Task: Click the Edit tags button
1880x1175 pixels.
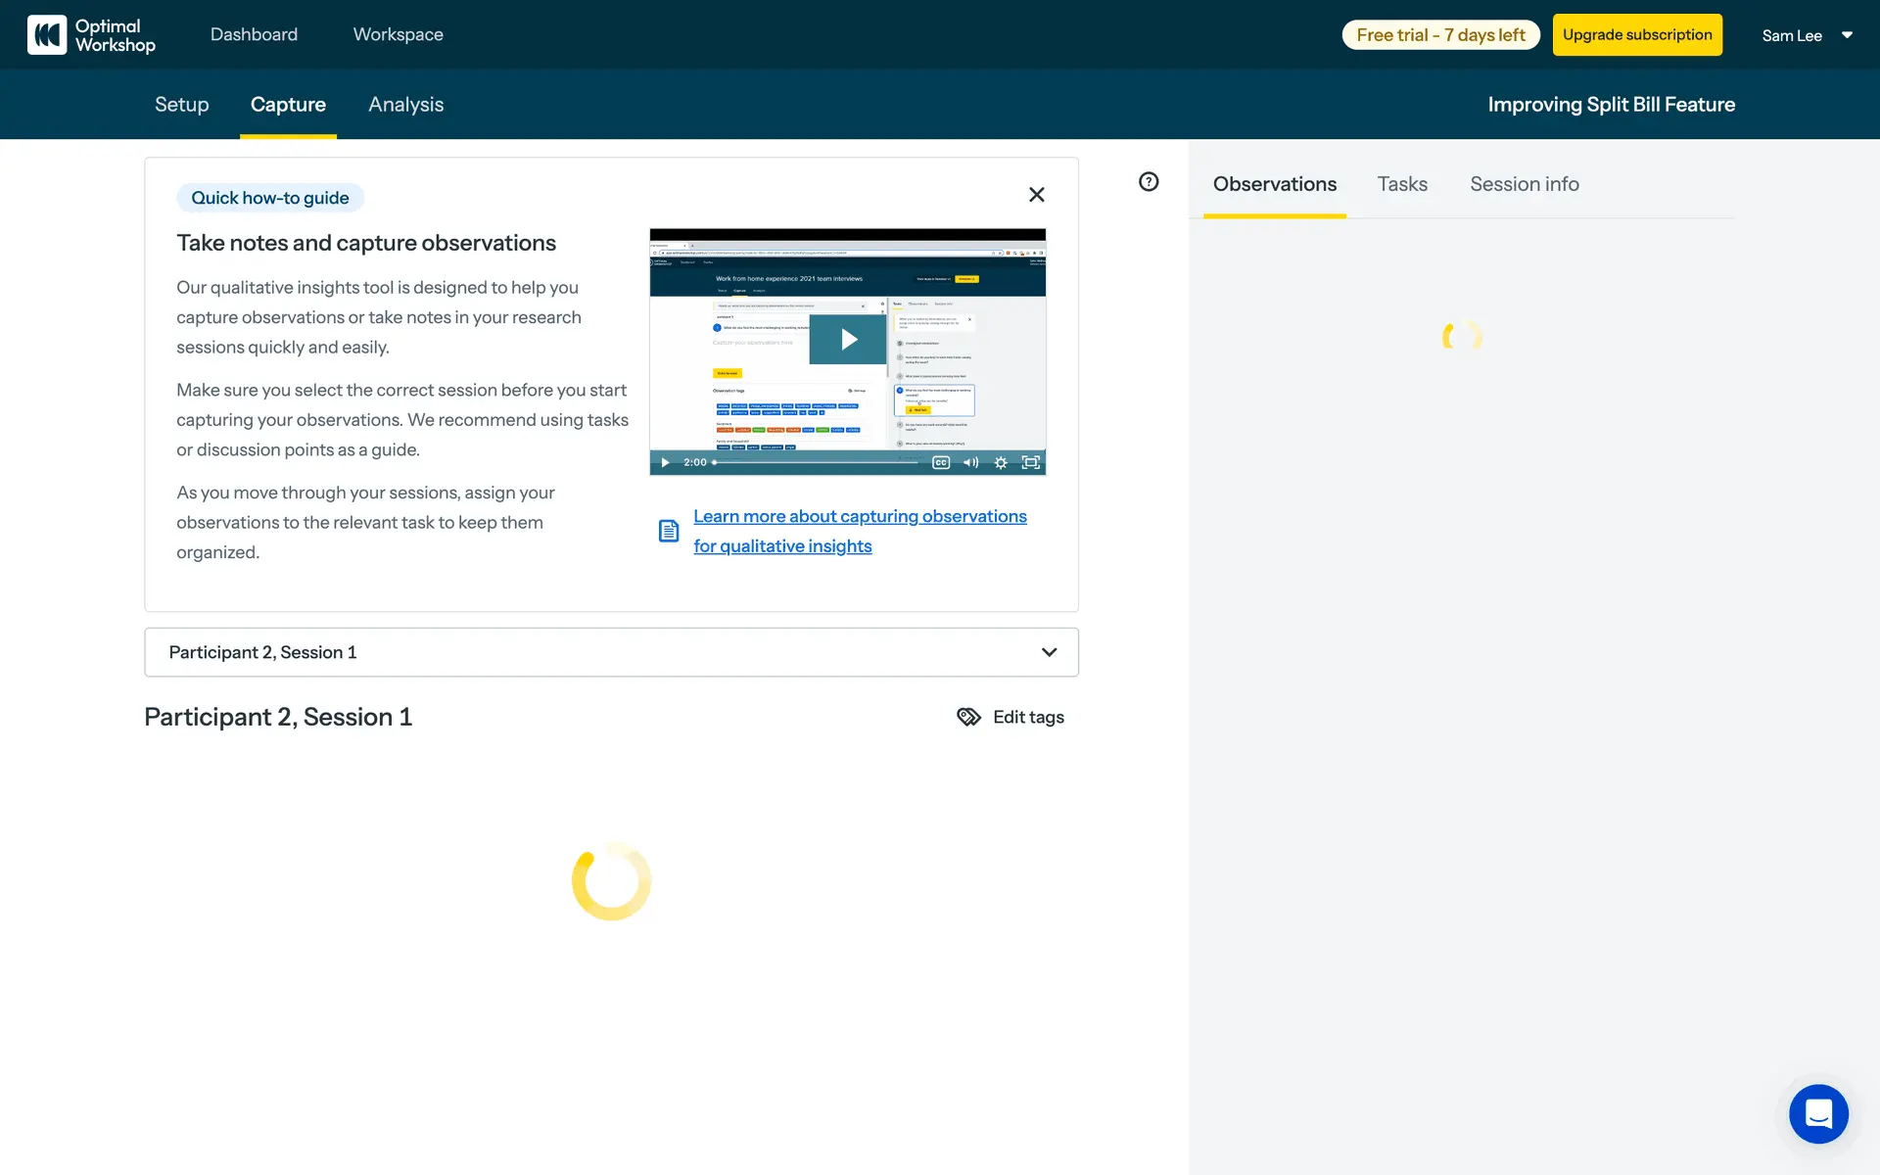Action: point(1010,717)
